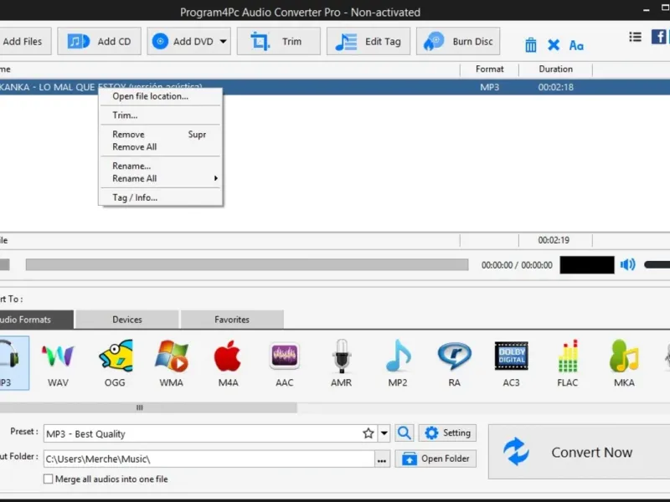Select the M4A format icon

point(228,363)
